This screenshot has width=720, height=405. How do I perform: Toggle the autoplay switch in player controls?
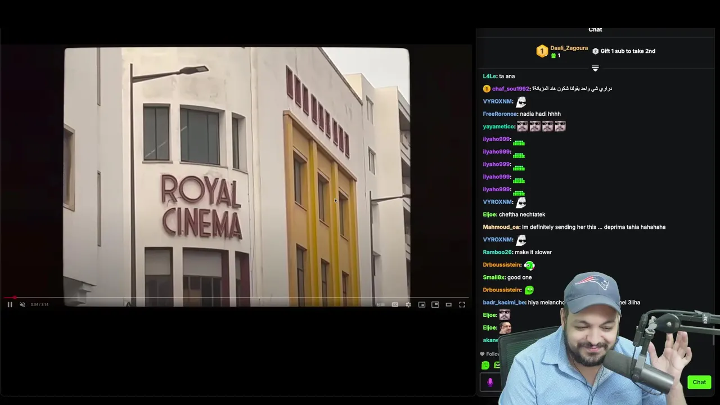click(x=381, y=304)
